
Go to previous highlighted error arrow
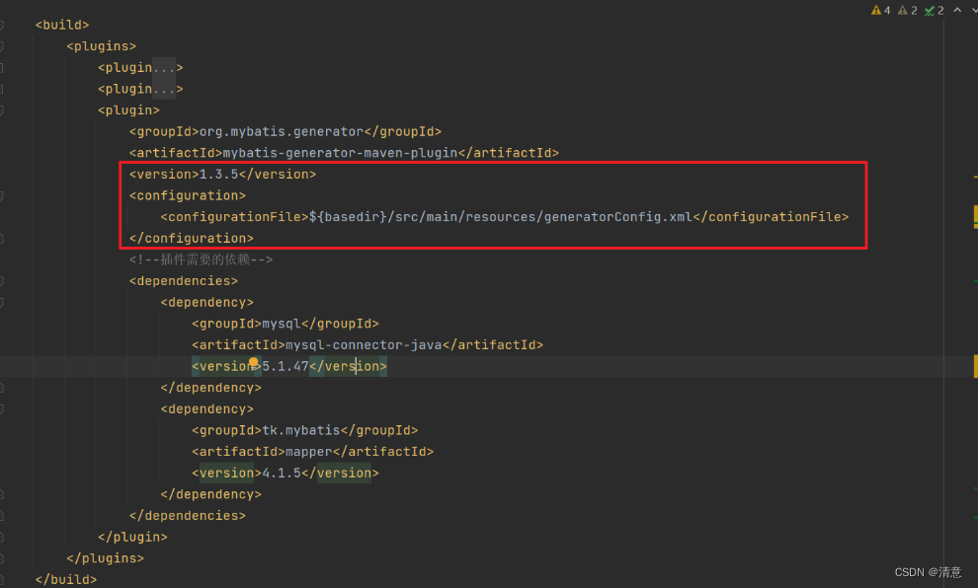tap(957, 9)
